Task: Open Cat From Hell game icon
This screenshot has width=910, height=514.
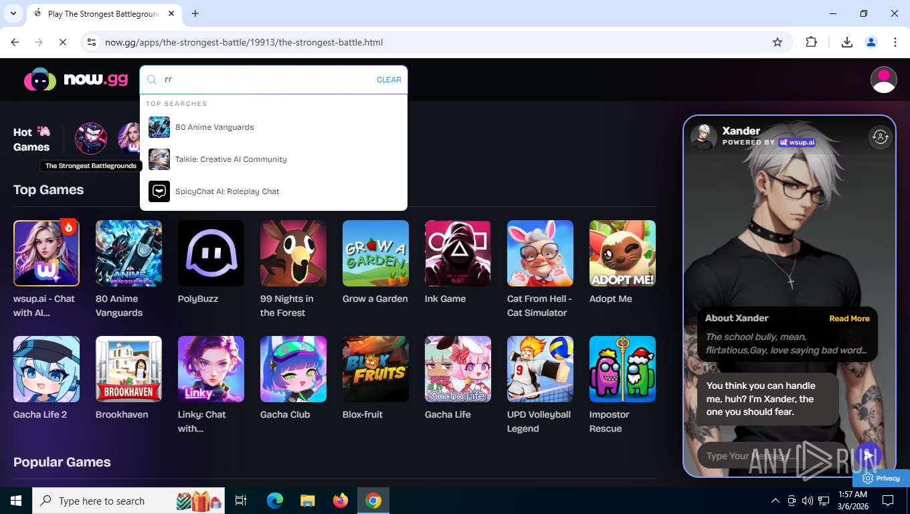Action: [540, 253]
